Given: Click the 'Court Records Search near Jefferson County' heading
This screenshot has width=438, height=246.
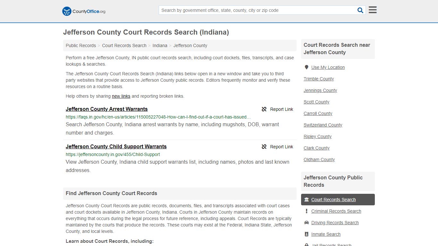Looking at the screenshot, I should pyautogui.click(x=337, y=49).
